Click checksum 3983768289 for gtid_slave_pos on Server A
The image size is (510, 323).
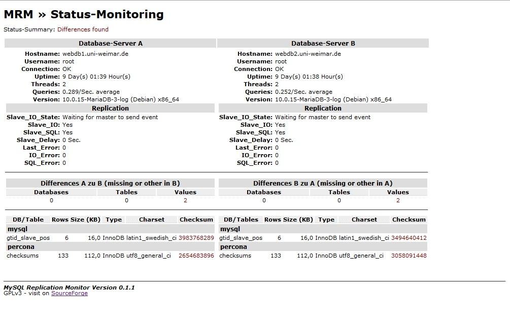[196, 237]
